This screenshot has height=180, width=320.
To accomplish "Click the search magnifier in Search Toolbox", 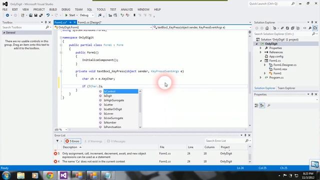I will (47, 27).
